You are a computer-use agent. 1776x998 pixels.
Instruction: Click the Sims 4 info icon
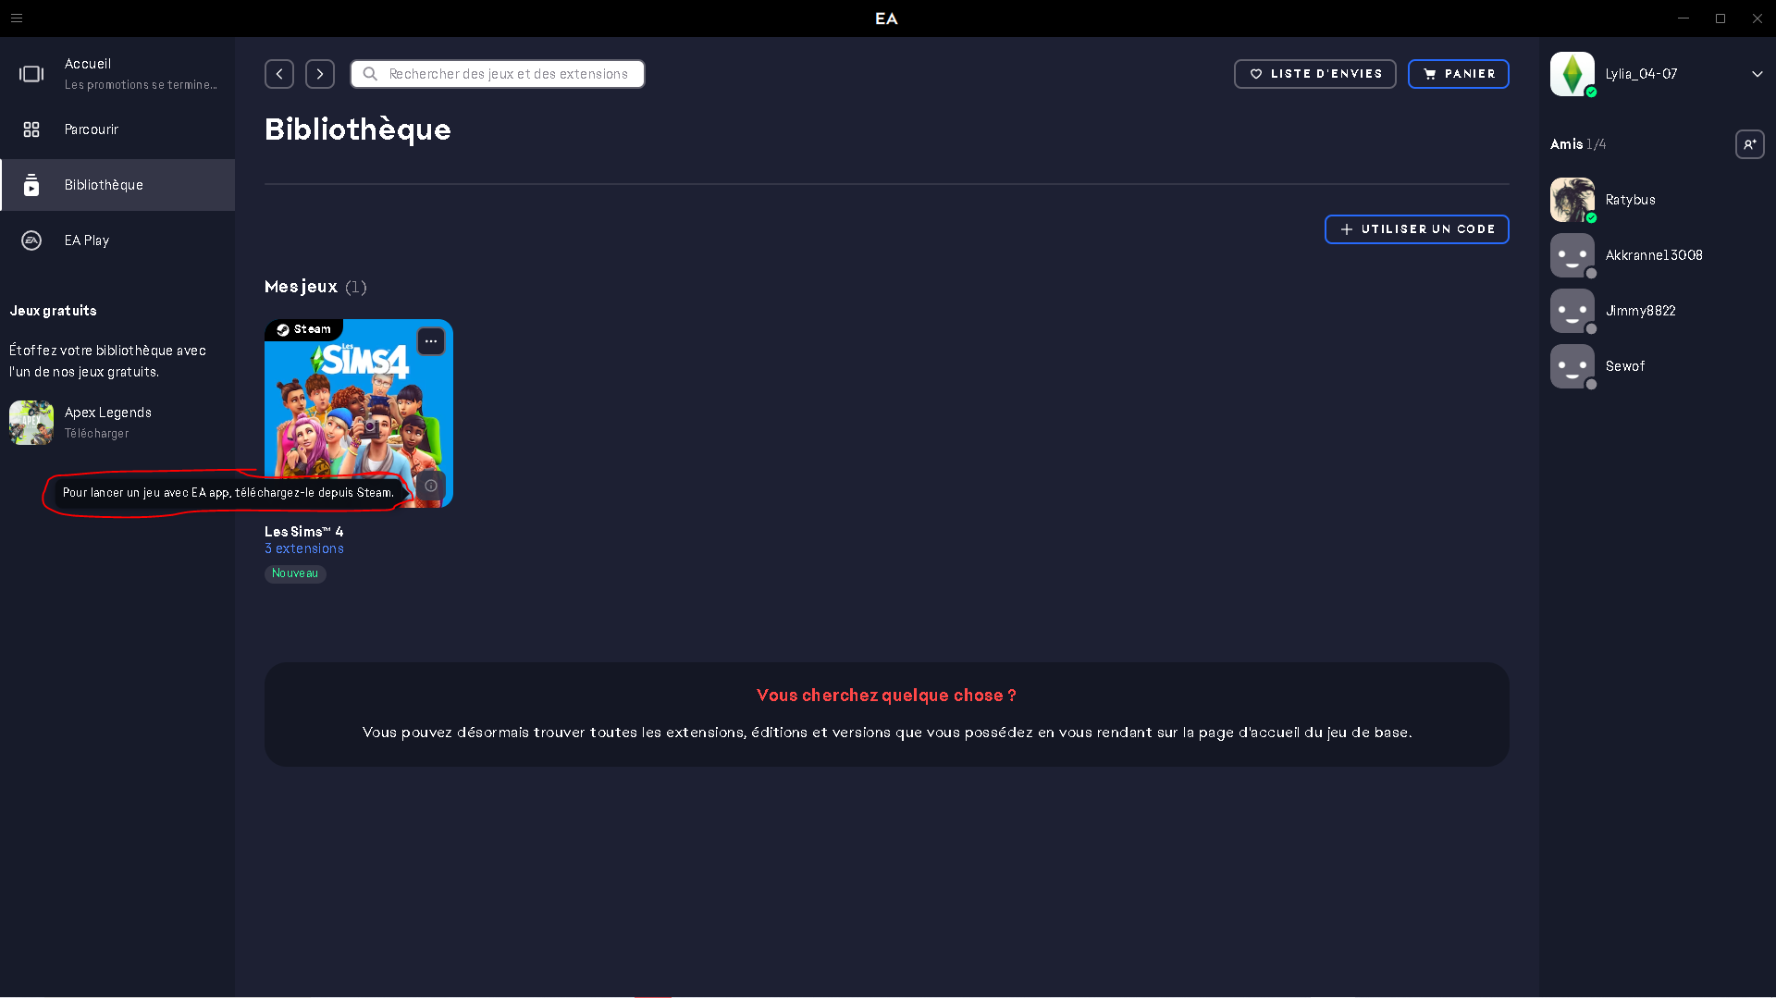pyautogui.click(x=431, y=486)
